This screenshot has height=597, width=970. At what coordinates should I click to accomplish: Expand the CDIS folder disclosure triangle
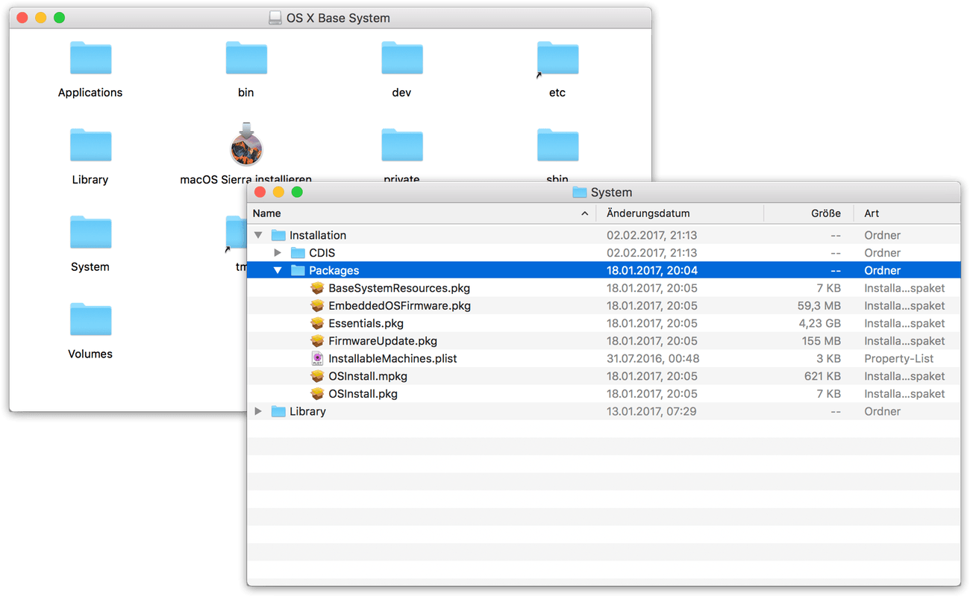278,253
